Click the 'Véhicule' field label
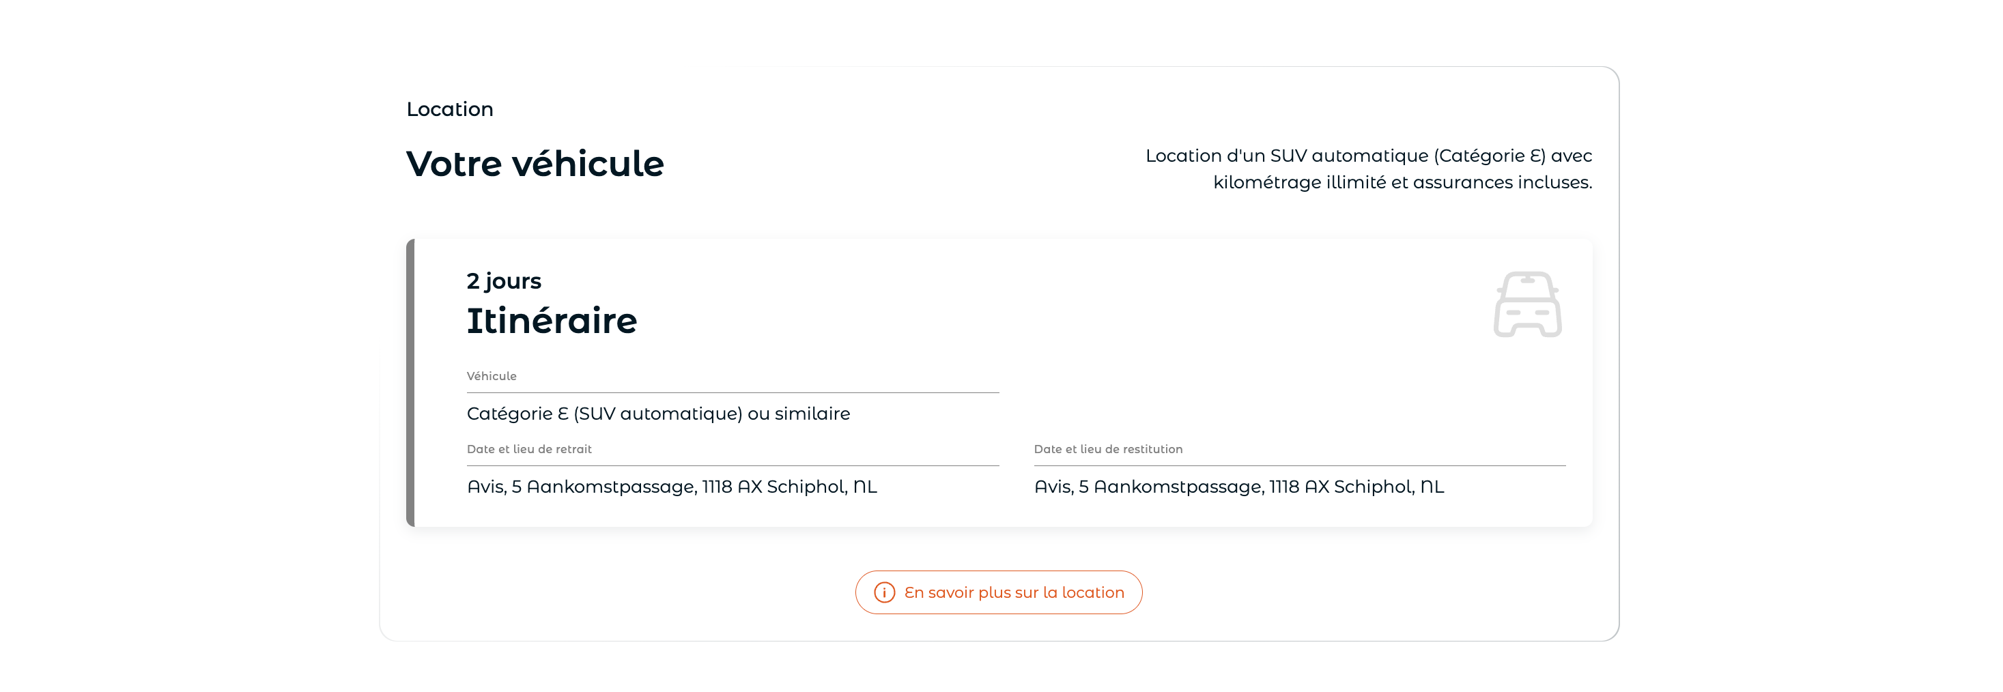 (x=492, y=376)
